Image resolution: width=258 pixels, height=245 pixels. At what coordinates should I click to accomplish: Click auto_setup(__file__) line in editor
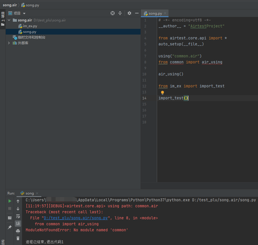[181, 44]
